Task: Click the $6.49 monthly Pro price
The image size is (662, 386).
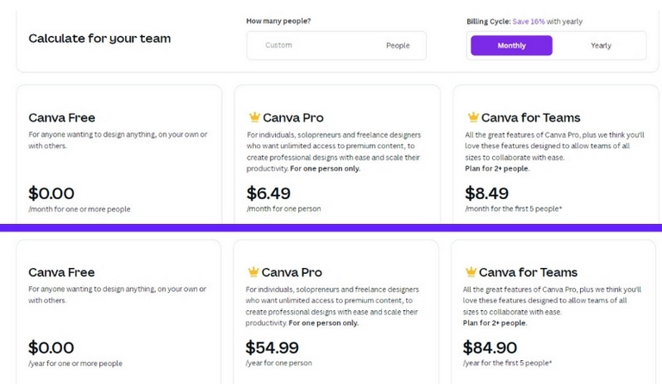Action: (x=269, y=193)
